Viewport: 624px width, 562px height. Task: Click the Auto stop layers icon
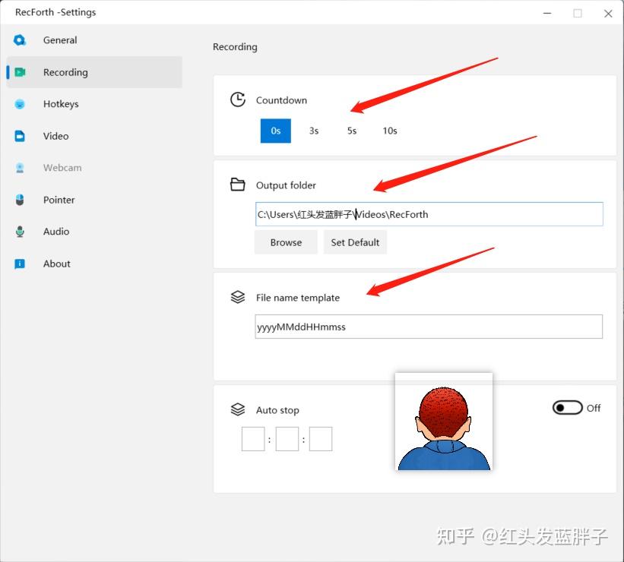pyautogui.click(x=238, y=409)
